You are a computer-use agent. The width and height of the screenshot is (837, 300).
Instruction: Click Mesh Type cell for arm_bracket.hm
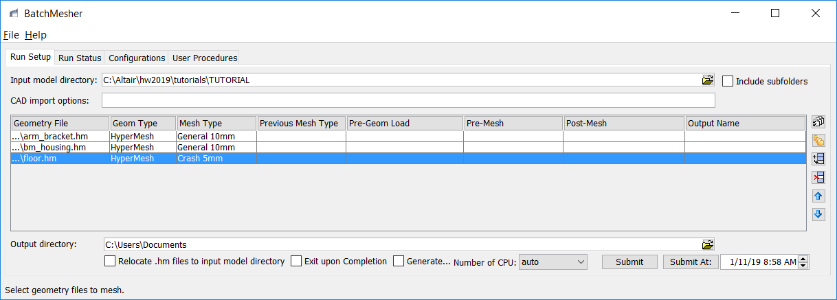point(216,137)
